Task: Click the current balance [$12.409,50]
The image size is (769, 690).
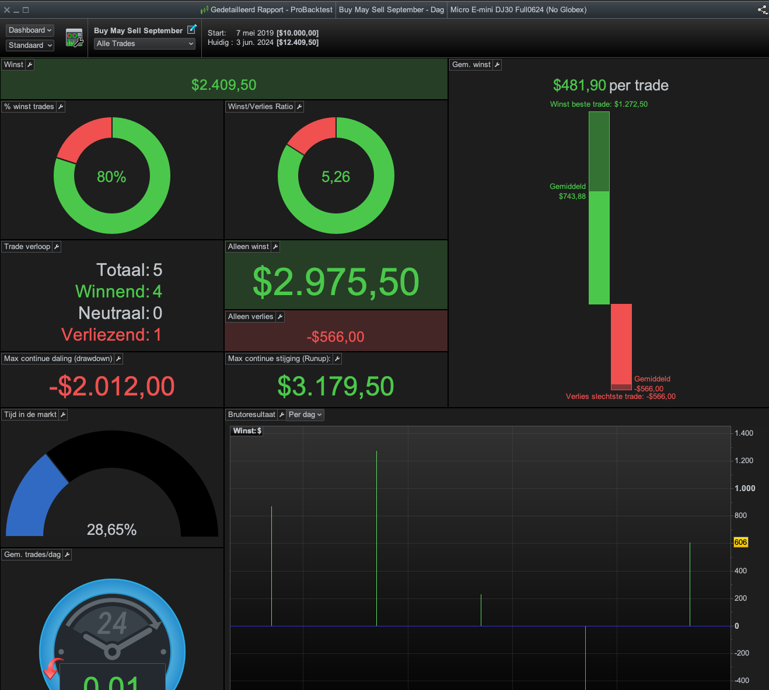Action: point(298,43)
